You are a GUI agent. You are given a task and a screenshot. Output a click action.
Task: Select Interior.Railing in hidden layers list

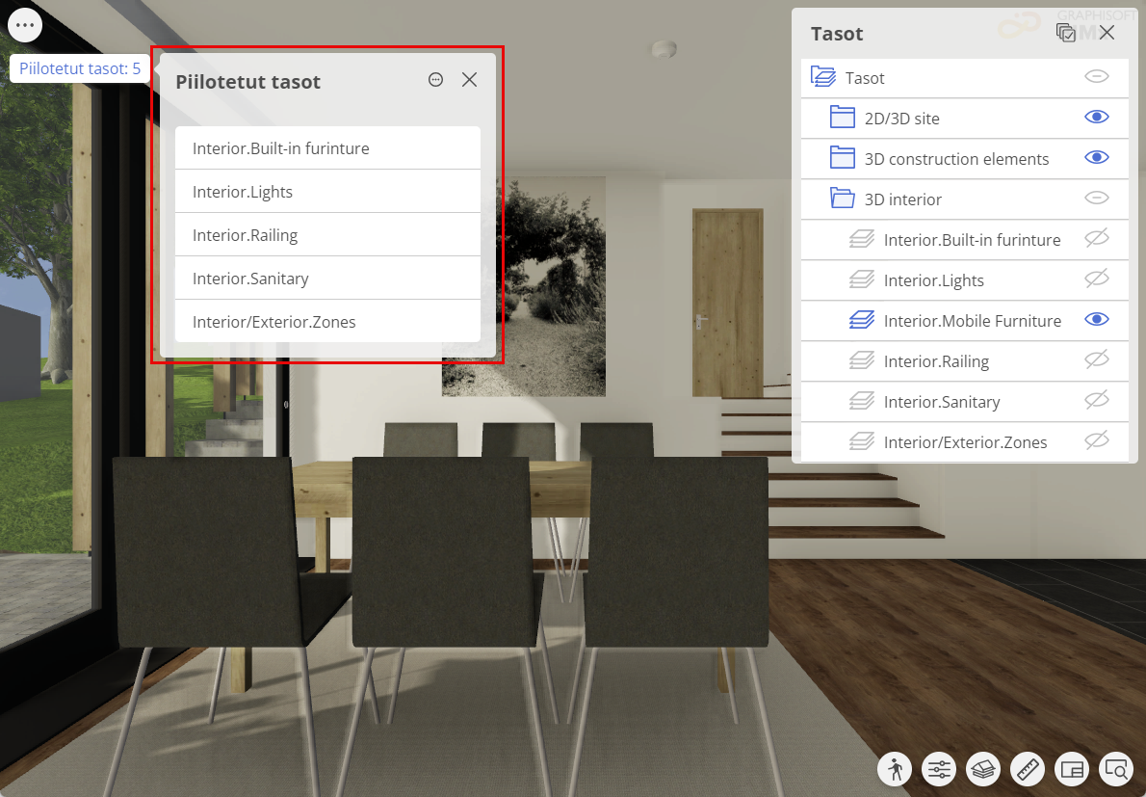point(327,235)
